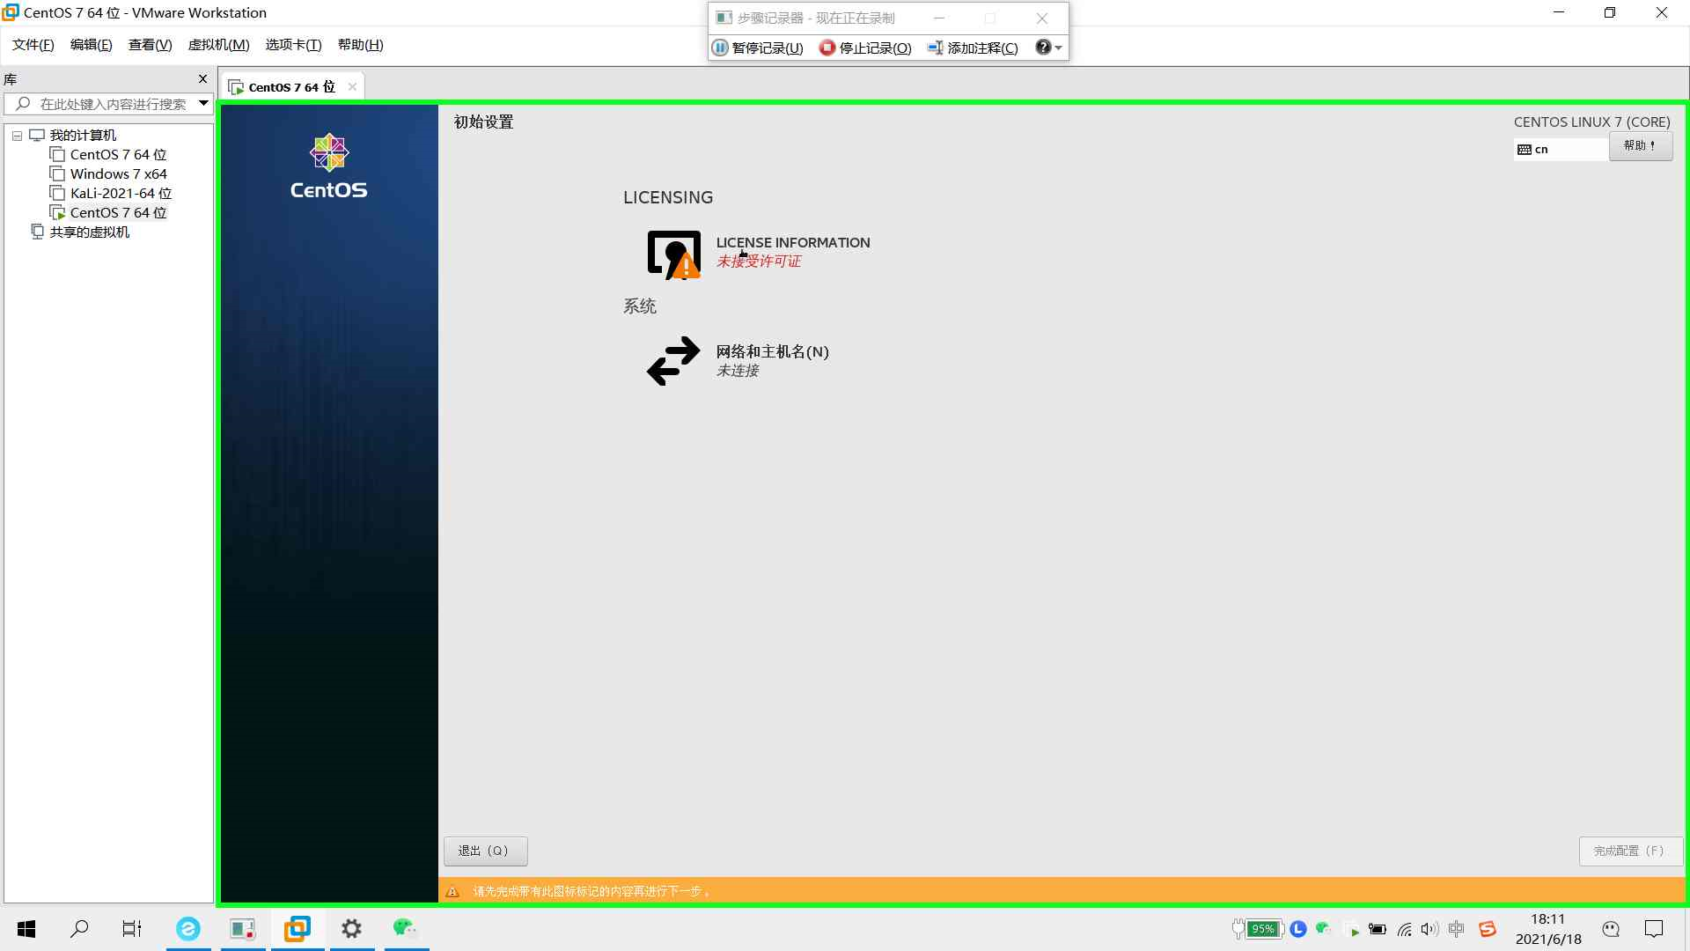Viewport: 1690px width, 951px height.
Task: Open the 帮助(H) menu
Action: click(x=361, y=45)
